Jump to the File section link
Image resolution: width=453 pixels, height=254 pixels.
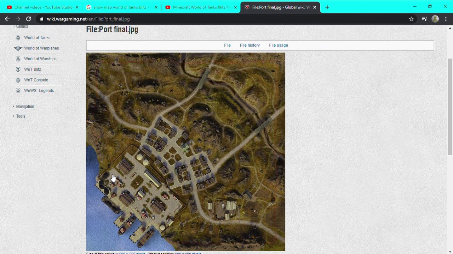[x=227, y=45]
